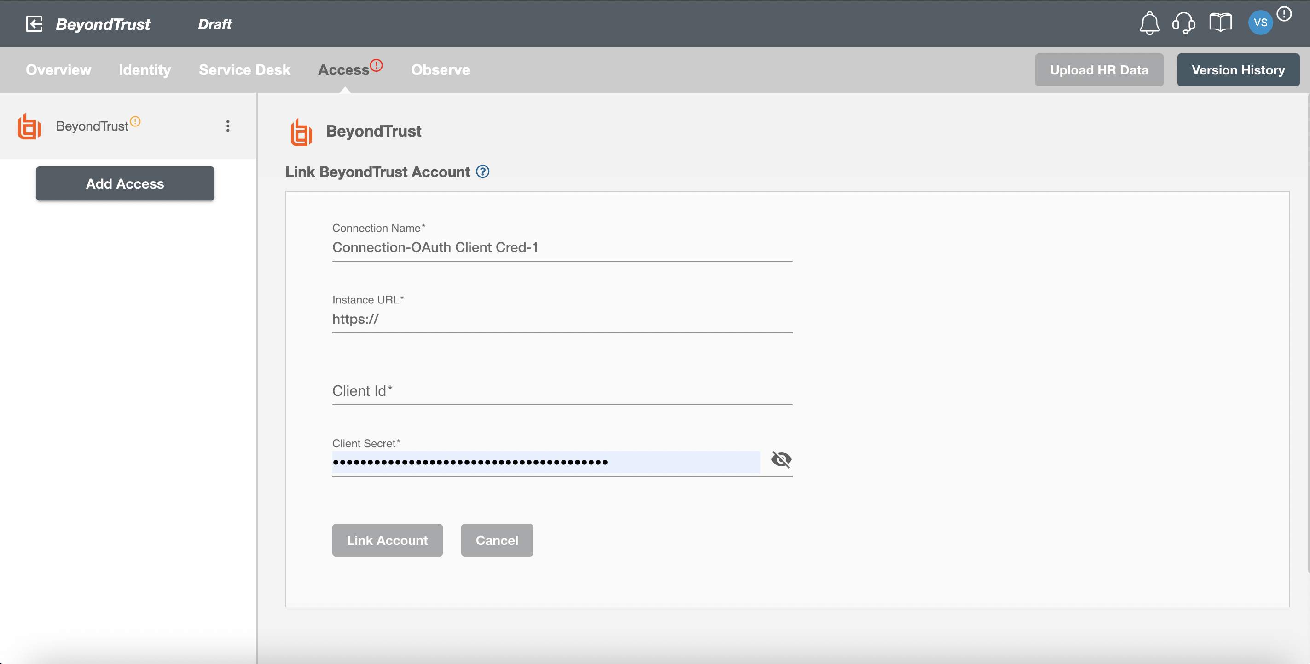Open the support headset icon
The image size is (1310, 664).
(x=1184, y=23)
